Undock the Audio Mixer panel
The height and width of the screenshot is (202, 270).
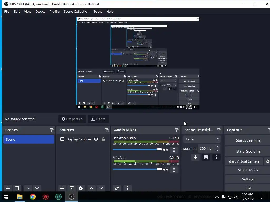pyautogui.click(x=177, y=130)
